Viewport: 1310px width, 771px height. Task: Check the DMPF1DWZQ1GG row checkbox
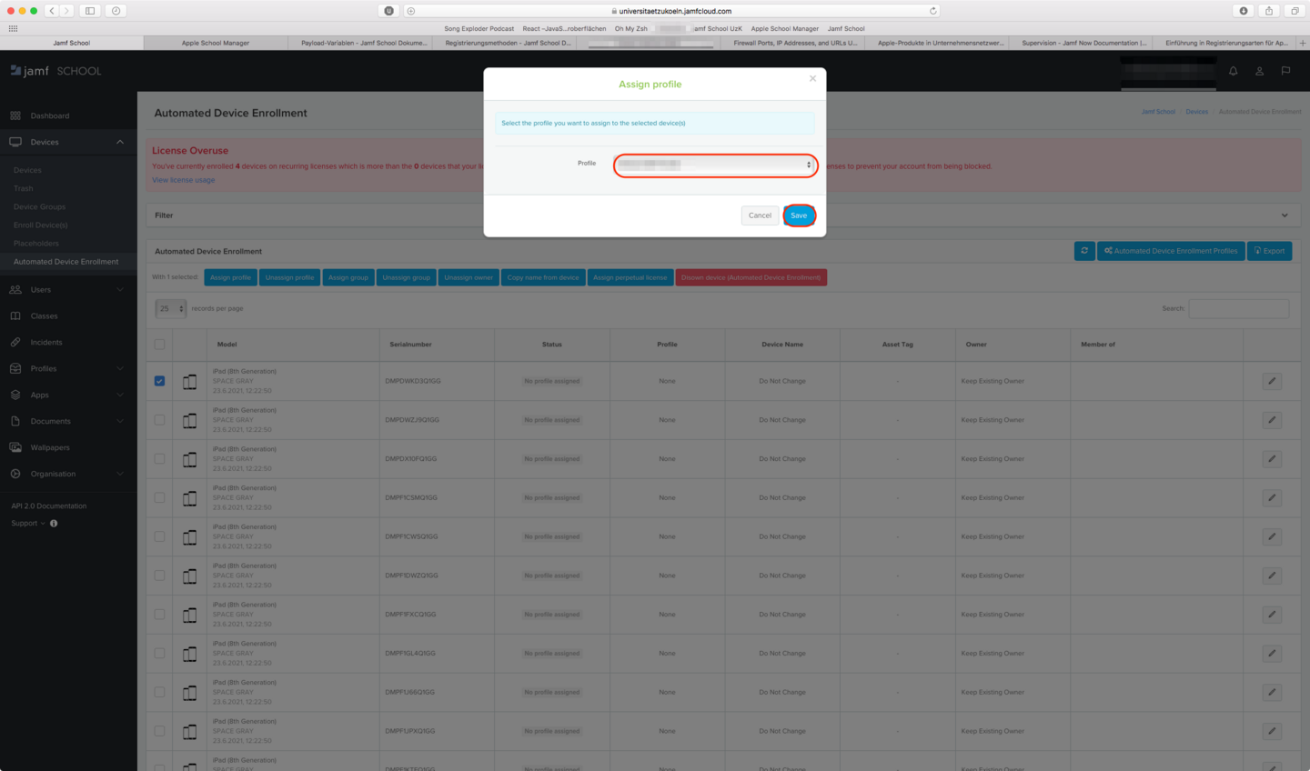[159, 576]
